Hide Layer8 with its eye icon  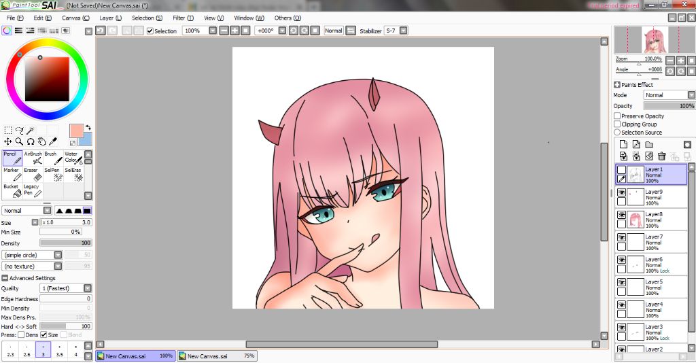[621, 215]
